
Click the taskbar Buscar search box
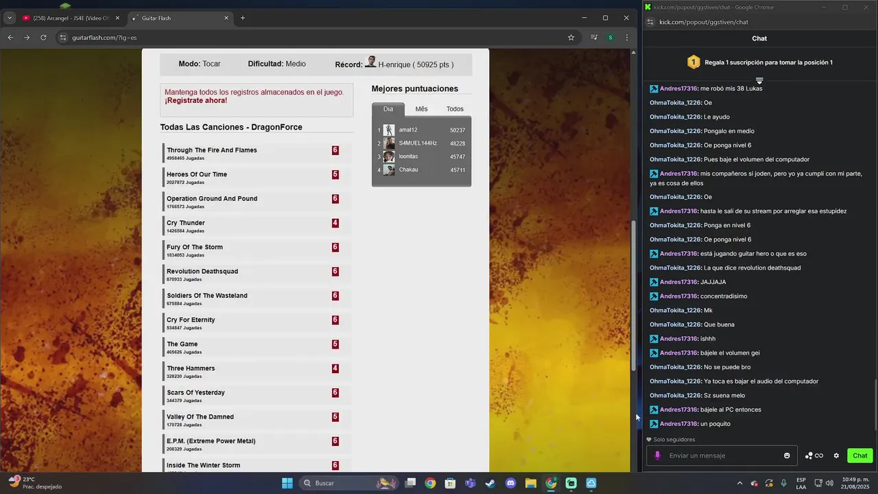pos(350,483)
